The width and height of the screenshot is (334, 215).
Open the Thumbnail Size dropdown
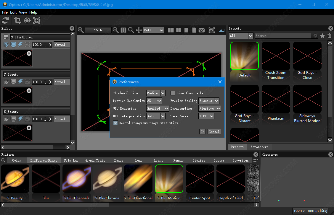tap(156, 93)
